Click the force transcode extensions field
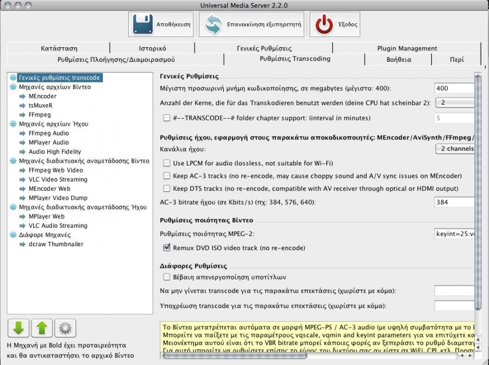The width and height of the screenshot is (489, 365). 454,305
